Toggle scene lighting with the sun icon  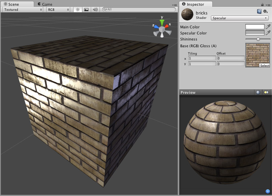(77, 10)
